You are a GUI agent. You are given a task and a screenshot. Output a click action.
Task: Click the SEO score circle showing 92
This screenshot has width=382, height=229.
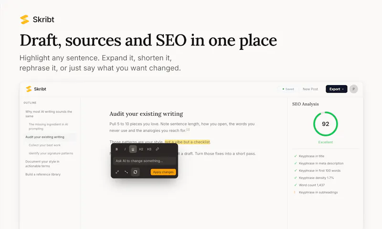point(326,124)
